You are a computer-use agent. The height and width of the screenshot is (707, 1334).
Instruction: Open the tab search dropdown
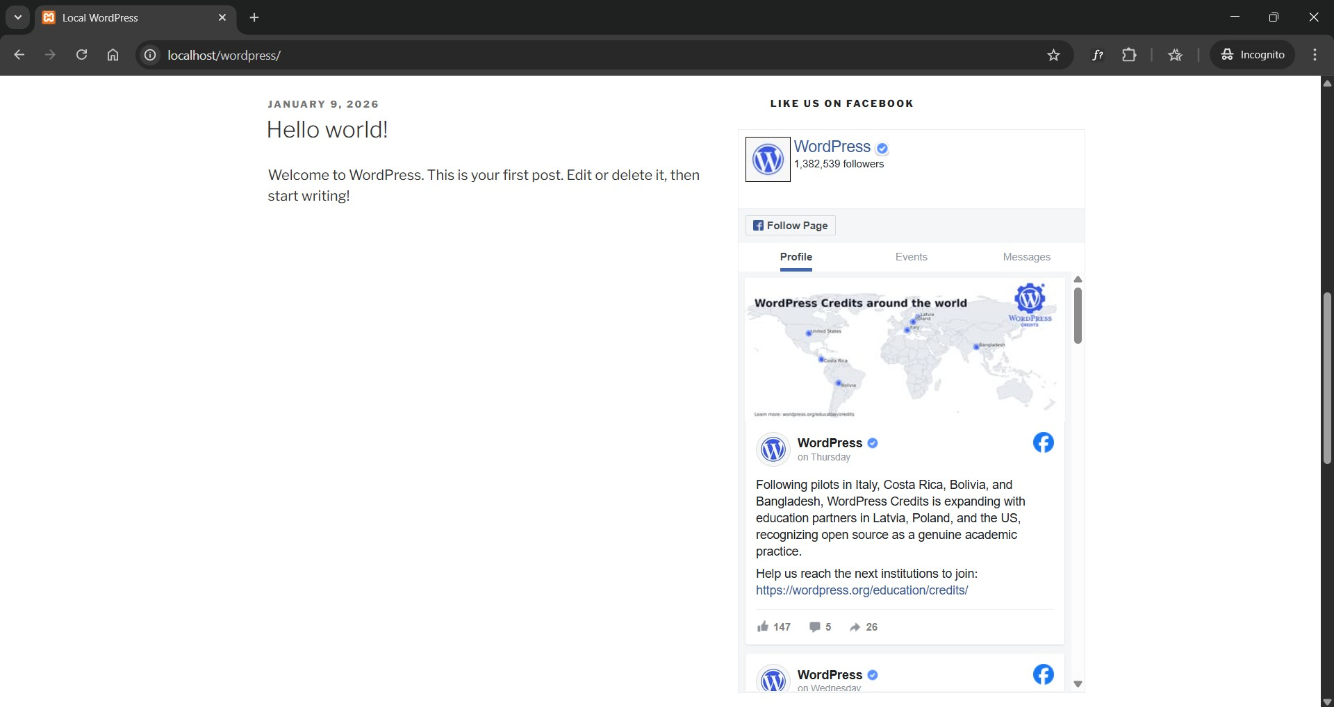[17, 17]
